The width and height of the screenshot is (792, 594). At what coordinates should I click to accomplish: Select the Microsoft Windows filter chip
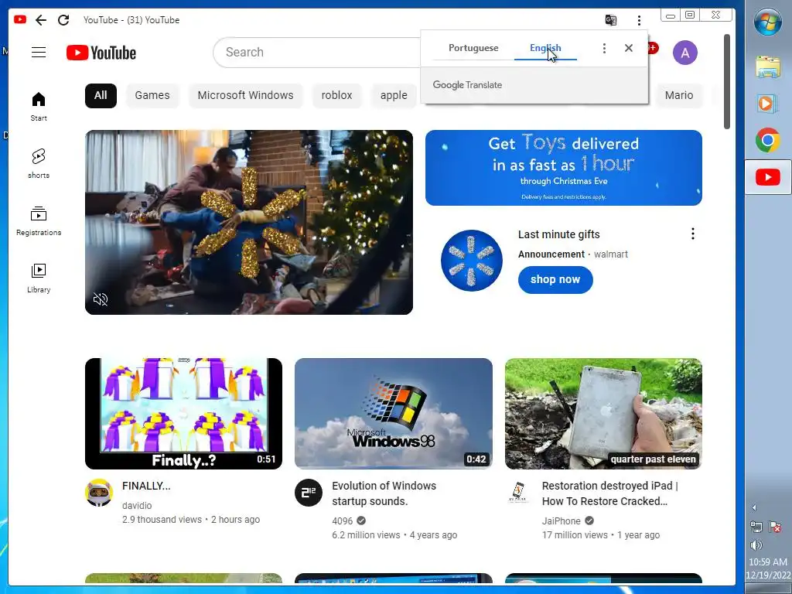click(245, 95)
